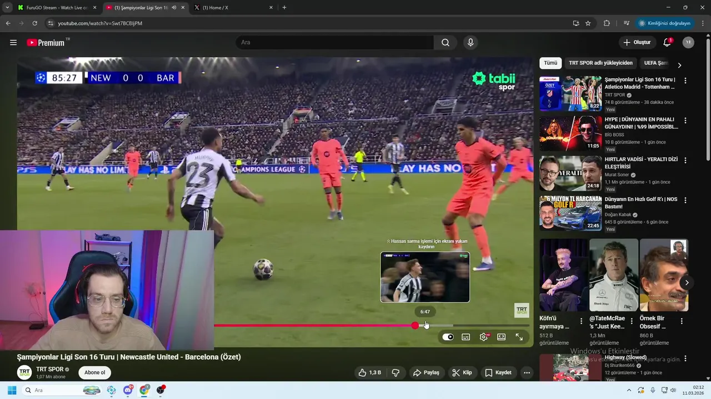Click Kimliğinizi doğrulayın profile button
Viewport: 711px width, 399px height.
pos(664,23)
